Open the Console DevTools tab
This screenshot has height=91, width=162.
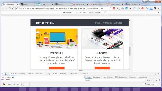pos(31,74)
